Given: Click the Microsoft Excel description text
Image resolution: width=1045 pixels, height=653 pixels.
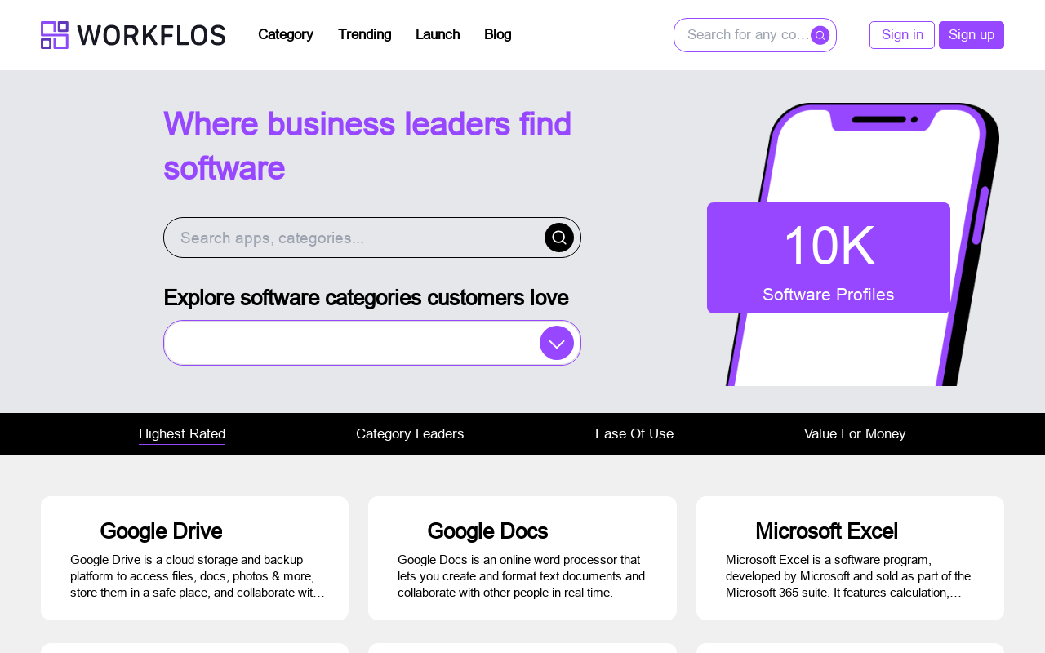Looking at the screenshot, I should tap(849, 576).
